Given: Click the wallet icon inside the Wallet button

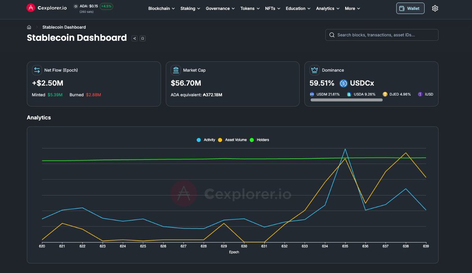Looking at the screenshot, I should pos(402,8).
